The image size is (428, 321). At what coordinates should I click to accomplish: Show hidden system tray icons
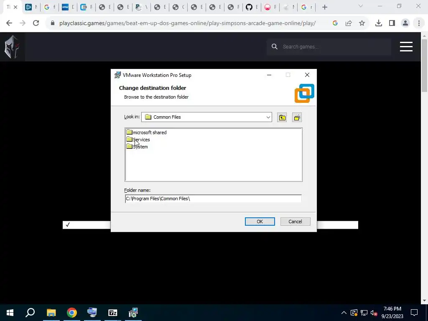point(344,313)
